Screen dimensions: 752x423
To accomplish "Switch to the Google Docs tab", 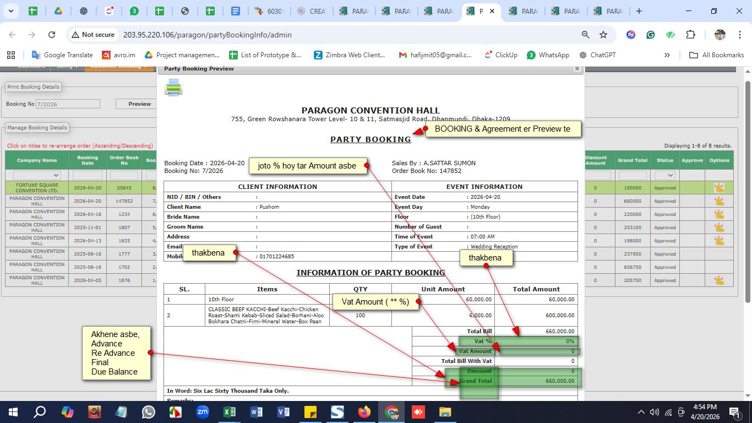I will click(236, 11).
